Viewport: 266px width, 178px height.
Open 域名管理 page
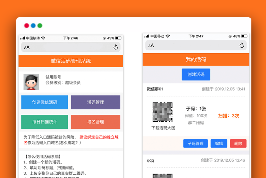pos(95,122)
